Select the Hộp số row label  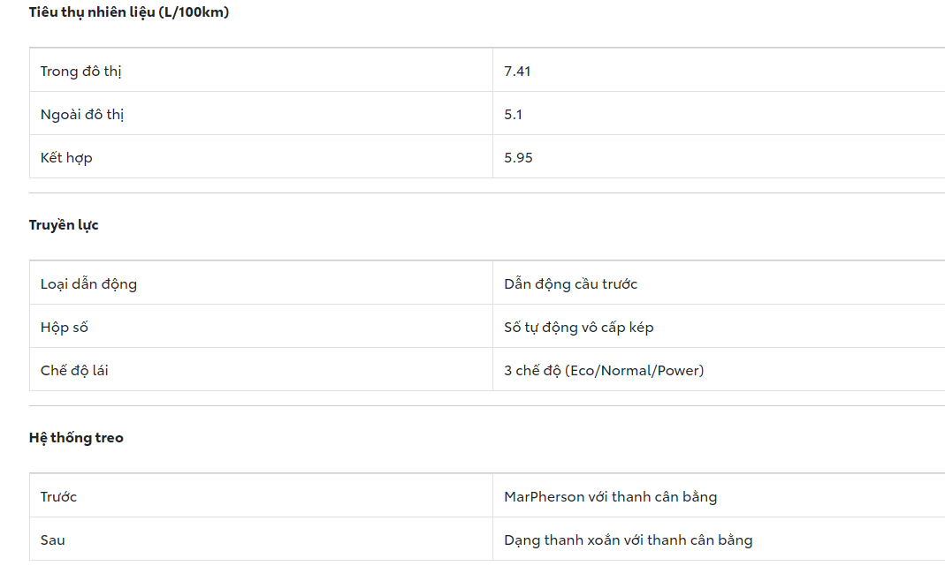pos(65,327)
